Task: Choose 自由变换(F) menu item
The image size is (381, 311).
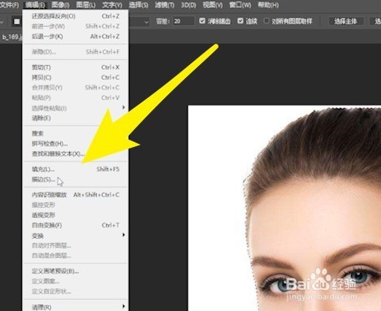Action: click(x=76, y=225)
